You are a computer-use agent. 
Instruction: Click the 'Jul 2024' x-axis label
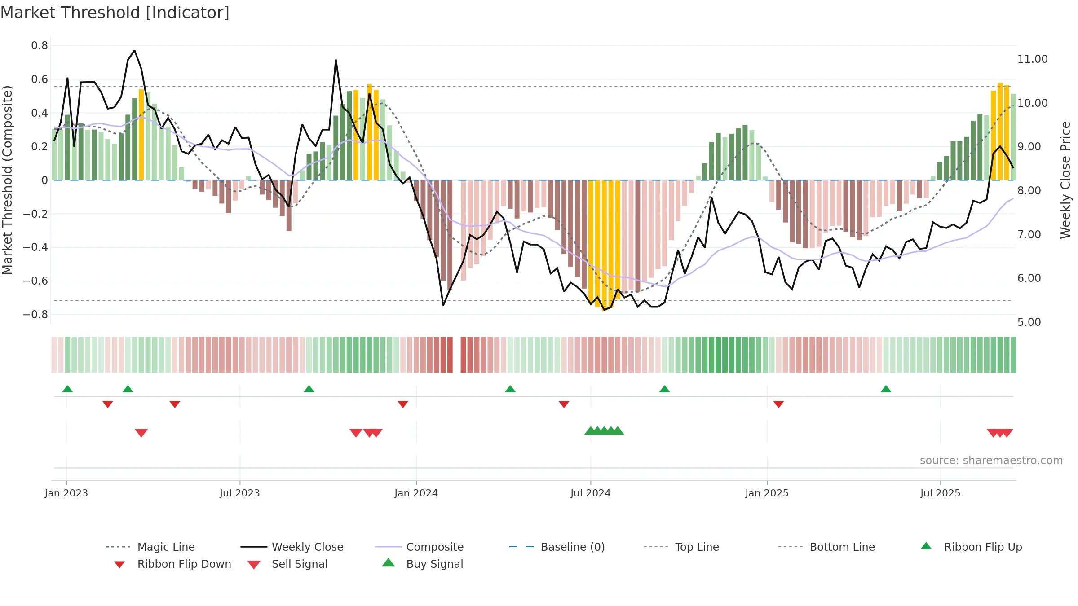tap(591, 493)
